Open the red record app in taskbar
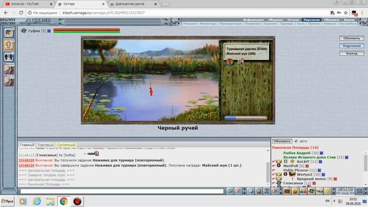The image size is (368, 207). tap(77, 201)
